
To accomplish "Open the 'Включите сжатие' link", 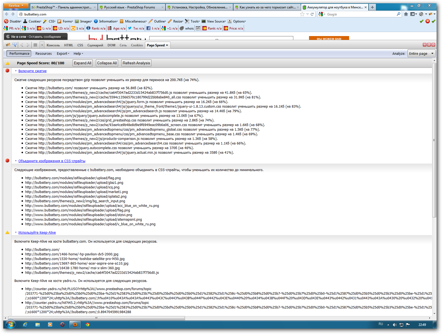I will click(32, 71).
